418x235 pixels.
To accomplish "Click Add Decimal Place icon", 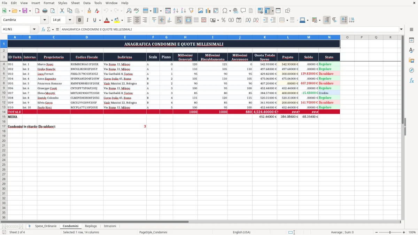I will pos(248,20).
